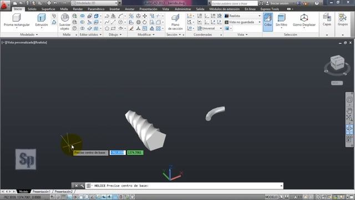Close the command line with X button

click(77, 186)
